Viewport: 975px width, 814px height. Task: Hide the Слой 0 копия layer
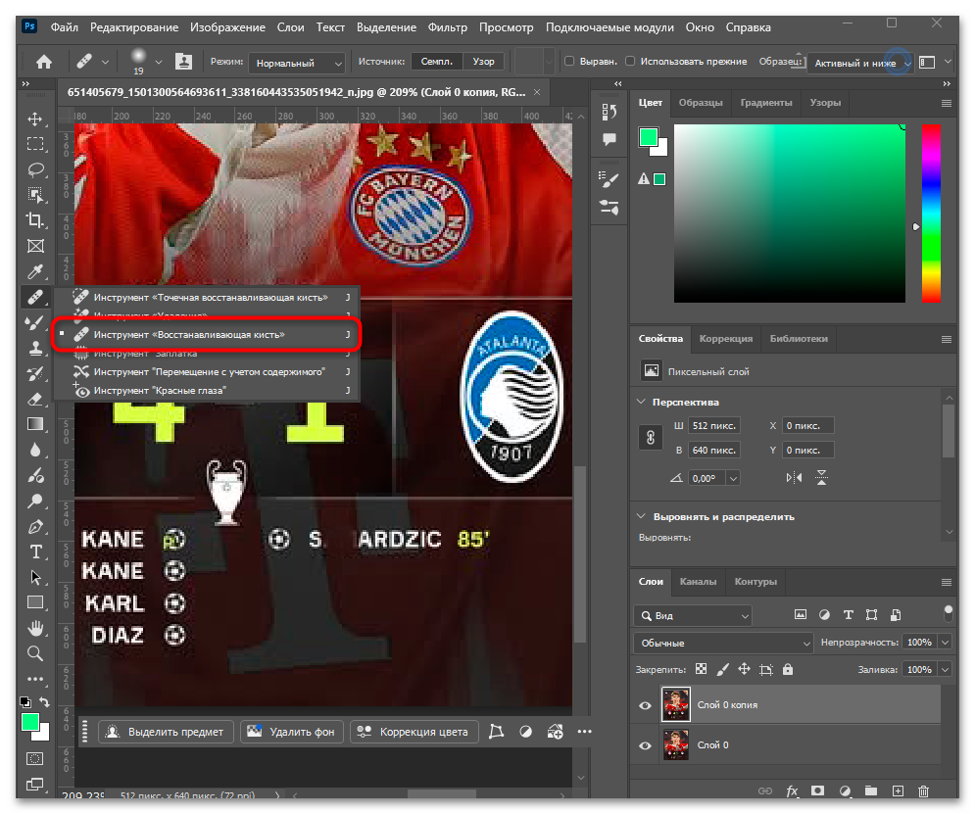coord(646,705)
